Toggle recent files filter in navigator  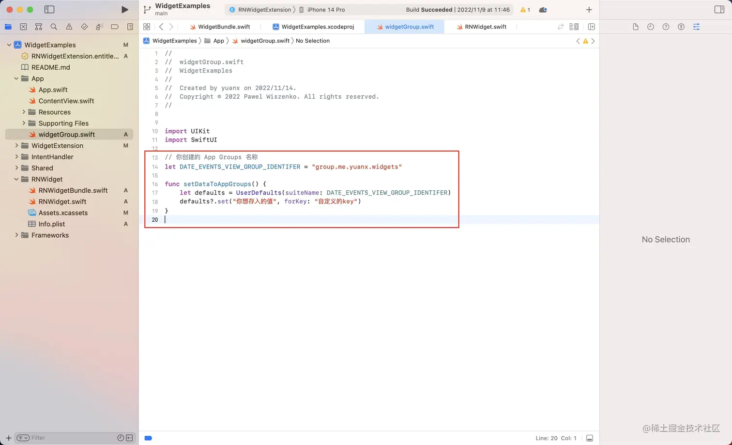tap(121, 438)
